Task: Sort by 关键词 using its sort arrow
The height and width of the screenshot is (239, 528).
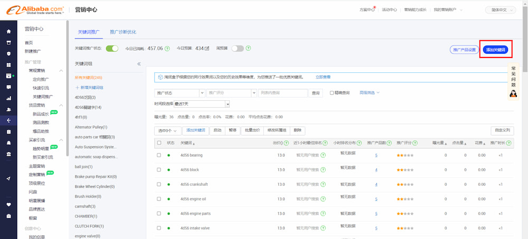Action: tap(194, 144)
